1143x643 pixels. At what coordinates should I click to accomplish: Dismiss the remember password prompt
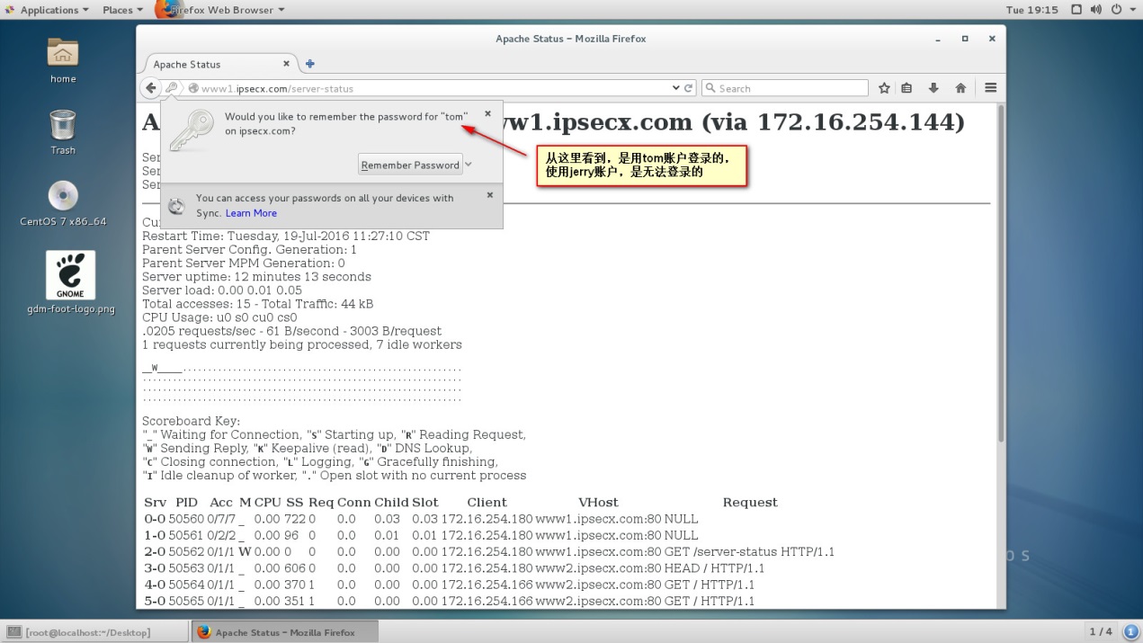pyautogui.click(x=488, y=114)
